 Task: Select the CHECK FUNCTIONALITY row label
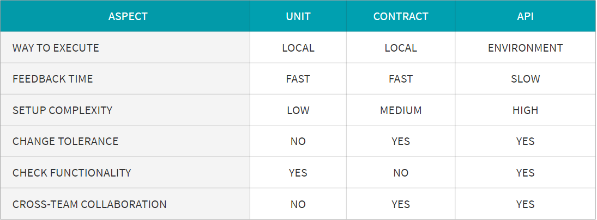point(71,173)
